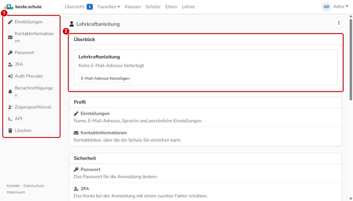Click the bold Lehrkraftanleitung title in Überblick
This screenshot has width=353, height=201.
(99, 57)
